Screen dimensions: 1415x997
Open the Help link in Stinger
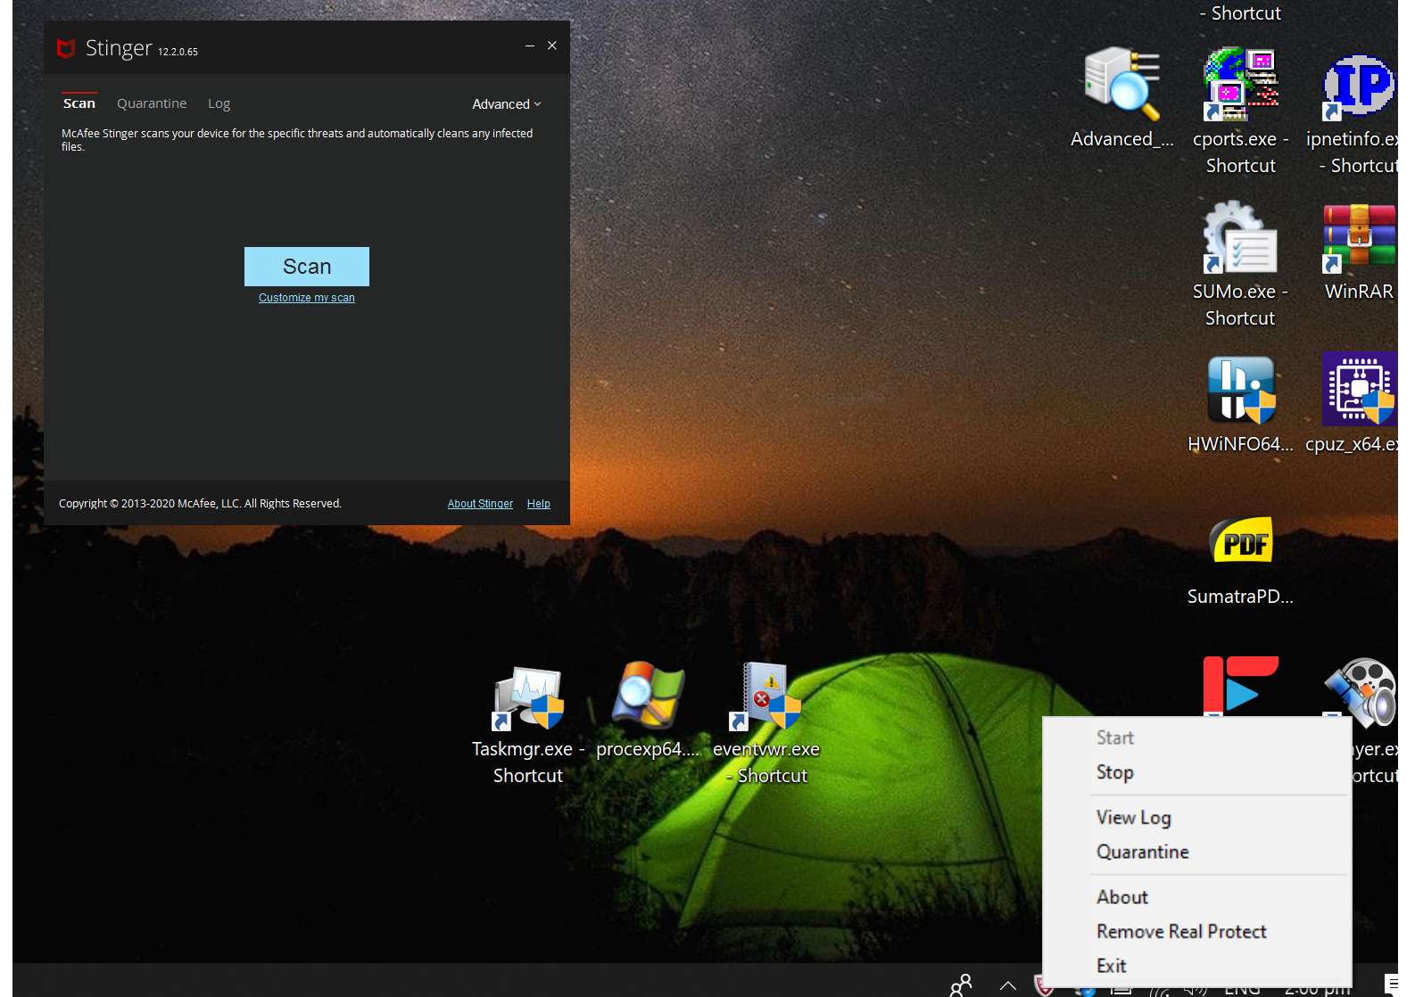coord(539,504)
